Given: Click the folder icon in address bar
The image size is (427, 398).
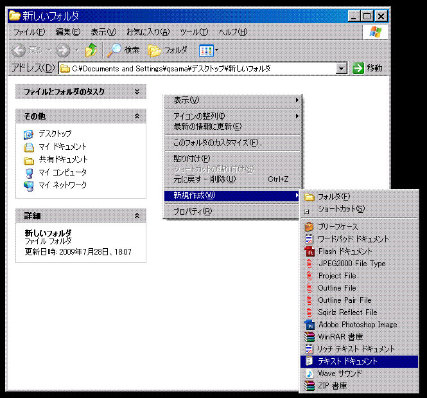Looking at the screenshot, I should [x=65, y=68].
